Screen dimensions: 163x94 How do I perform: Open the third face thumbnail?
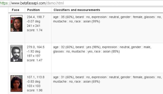16,84
